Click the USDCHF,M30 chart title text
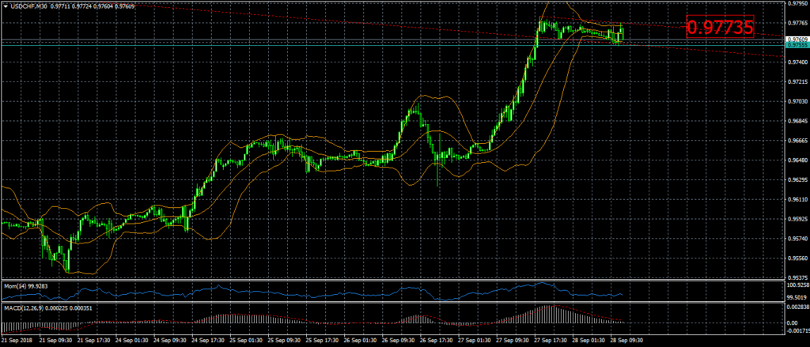Image resolution: width=810 pixels, height=347 pixels. tap(29, 5)
